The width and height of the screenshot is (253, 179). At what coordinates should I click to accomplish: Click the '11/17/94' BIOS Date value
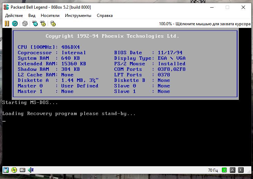pyautogui.click(x=170, y=53)
